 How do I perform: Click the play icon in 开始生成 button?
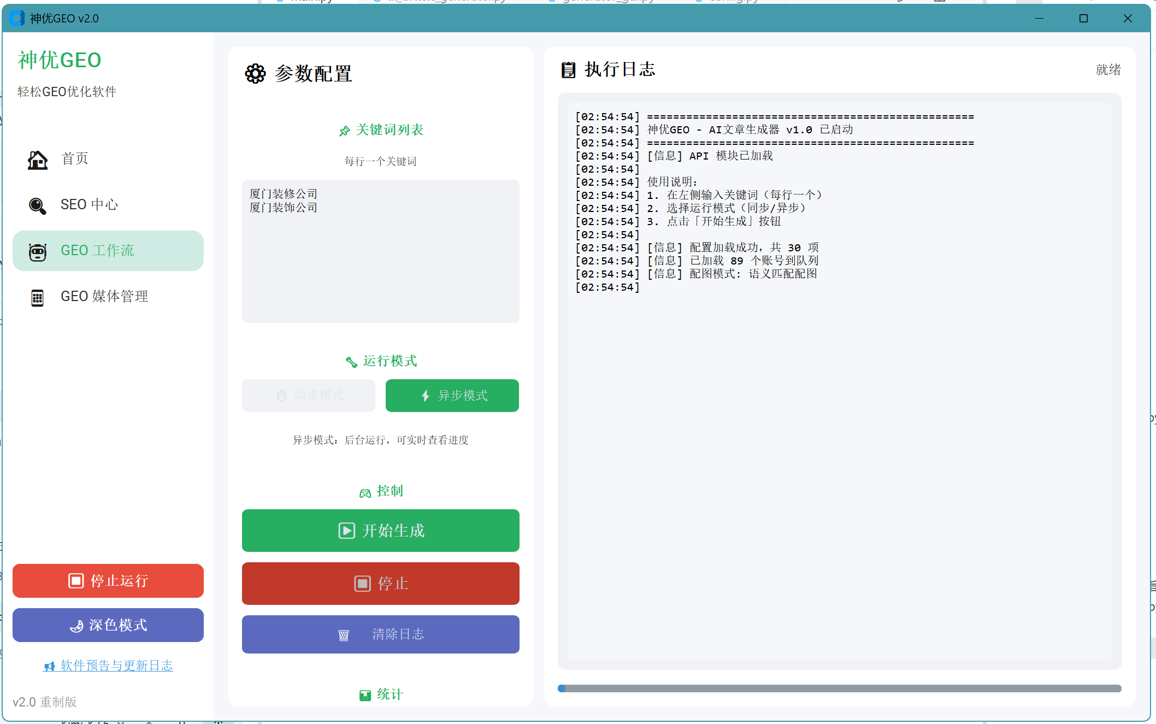[x=346, y=531]
